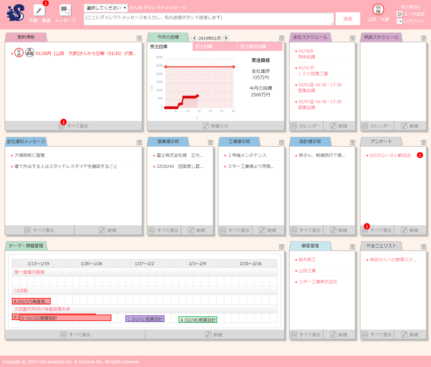
Task: Go to the previous month in 今月の目標
Action: (x=194, y=38)
